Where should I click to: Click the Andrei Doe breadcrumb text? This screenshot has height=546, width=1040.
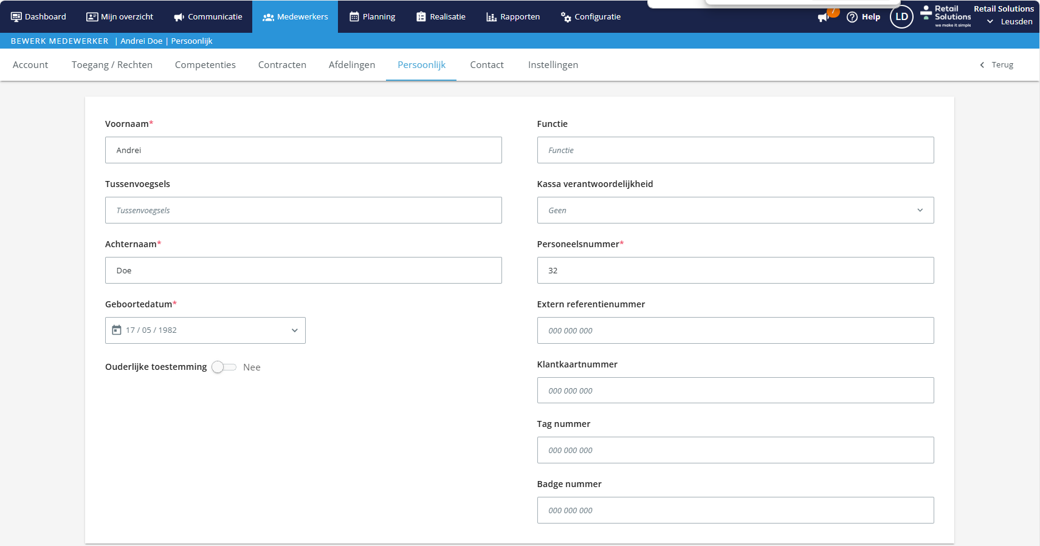point(142,41)
